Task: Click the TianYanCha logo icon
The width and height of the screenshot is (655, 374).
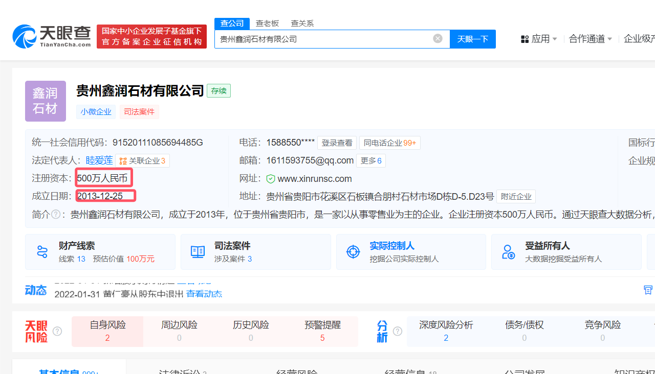Action: pos(25,36)
